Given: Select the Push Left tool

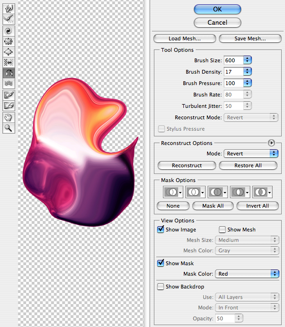Looking at the screenshot, I should click(x=9, y=62).
